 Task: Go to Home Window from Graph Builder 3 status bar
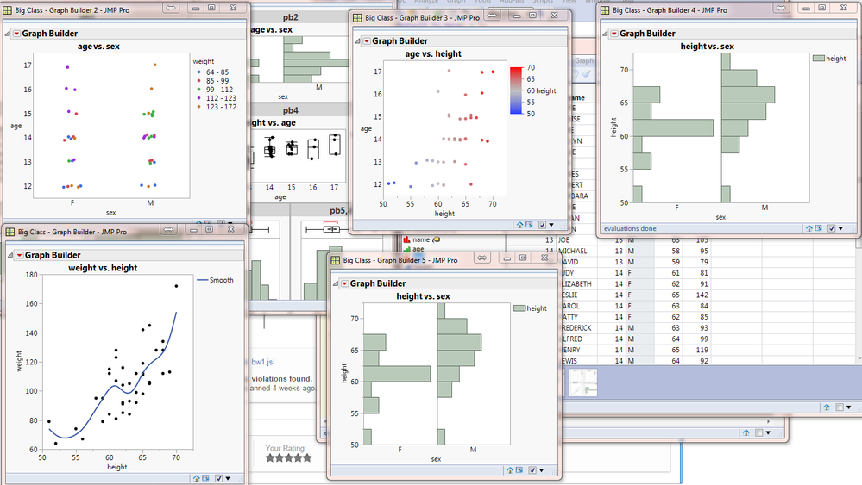(519, 225)
